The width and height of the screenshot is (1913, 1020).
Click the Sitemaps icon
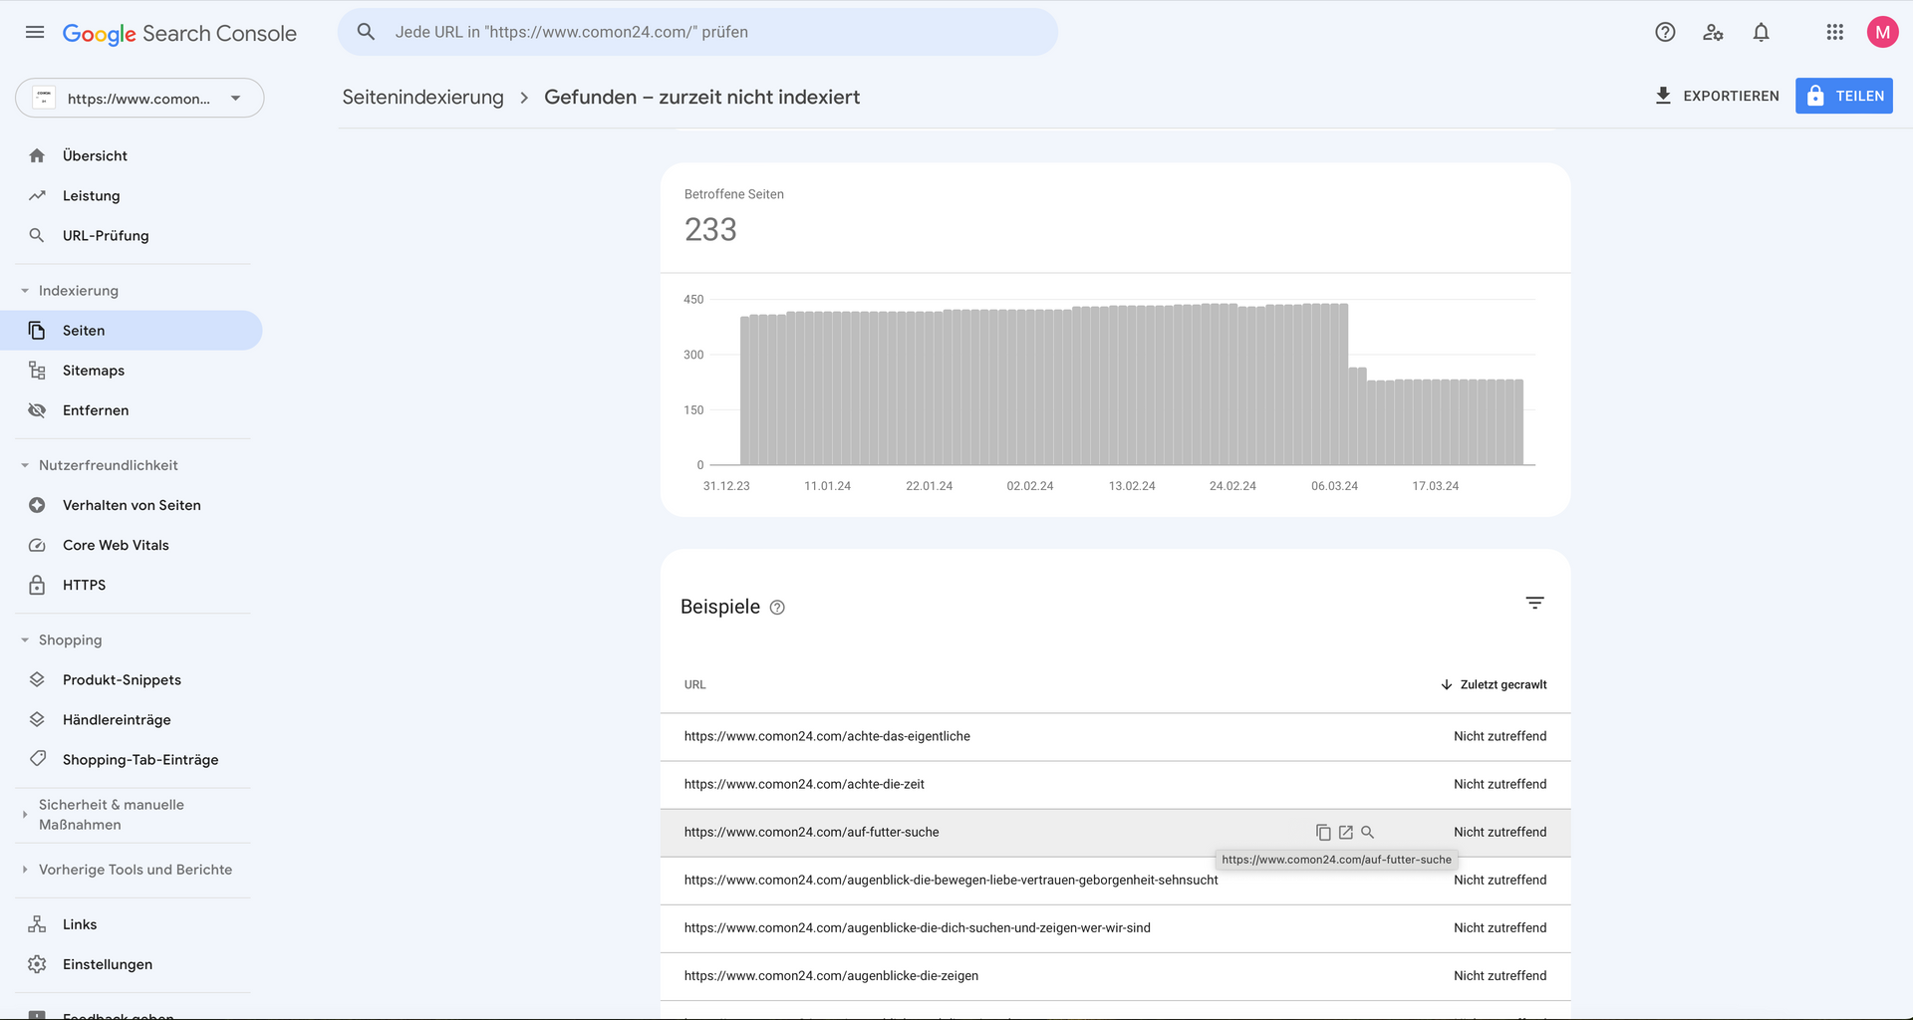tap(37, 370)
